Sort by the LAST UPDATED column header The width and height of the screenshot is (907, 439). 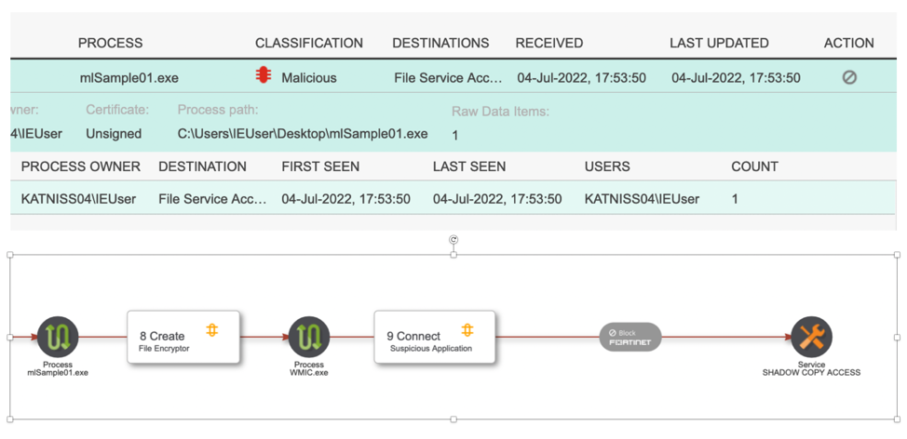coord(719,43)
